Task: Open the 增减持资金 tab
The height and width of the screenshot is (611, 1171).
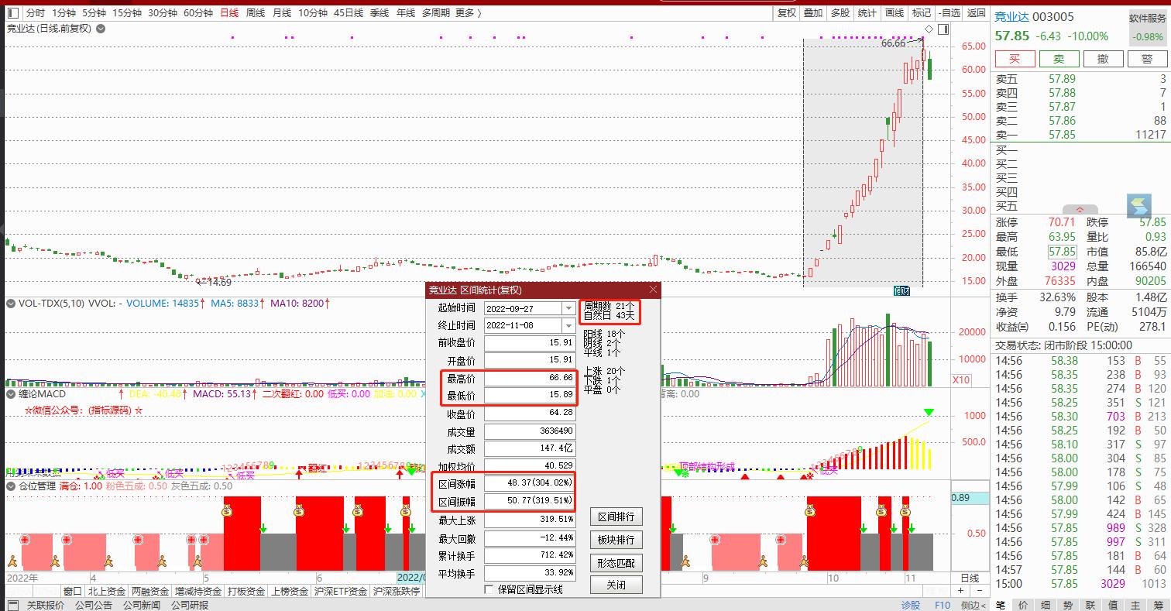Action: 198,592
